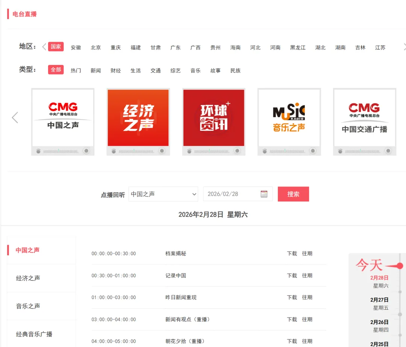The width and height of the screenshot is (406, 347).
Task: Open the 经济之声 station card
Action: (138, 122)
